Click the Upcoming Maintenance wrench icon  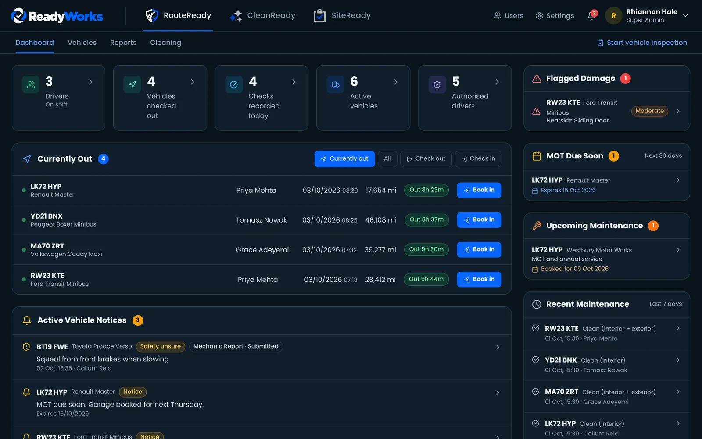pos(537,226)
